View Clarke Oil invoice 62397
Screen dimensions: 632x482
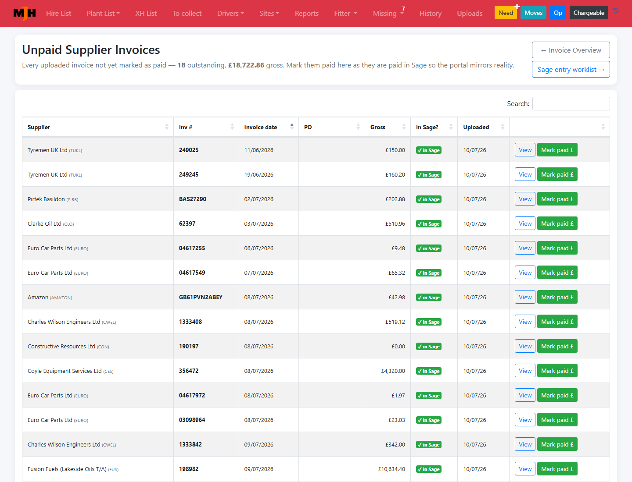tap(525, 223)
